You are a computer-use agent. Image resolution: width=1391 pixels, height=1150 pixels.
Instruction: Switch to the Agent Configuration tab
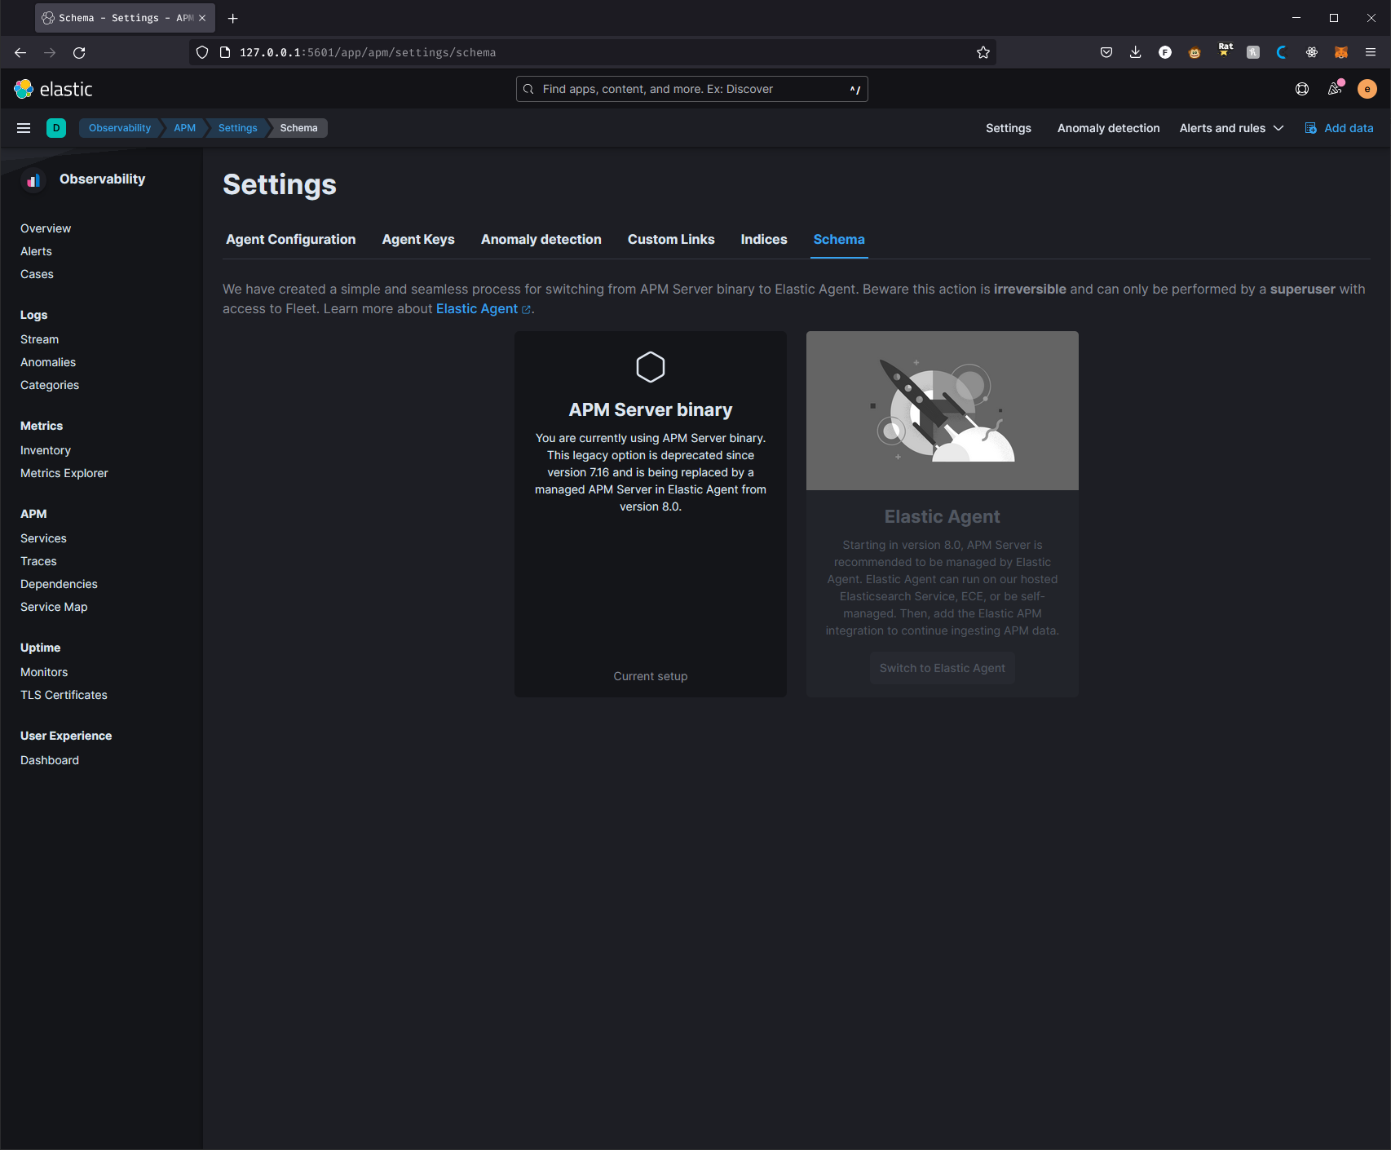tap(291, 240)
